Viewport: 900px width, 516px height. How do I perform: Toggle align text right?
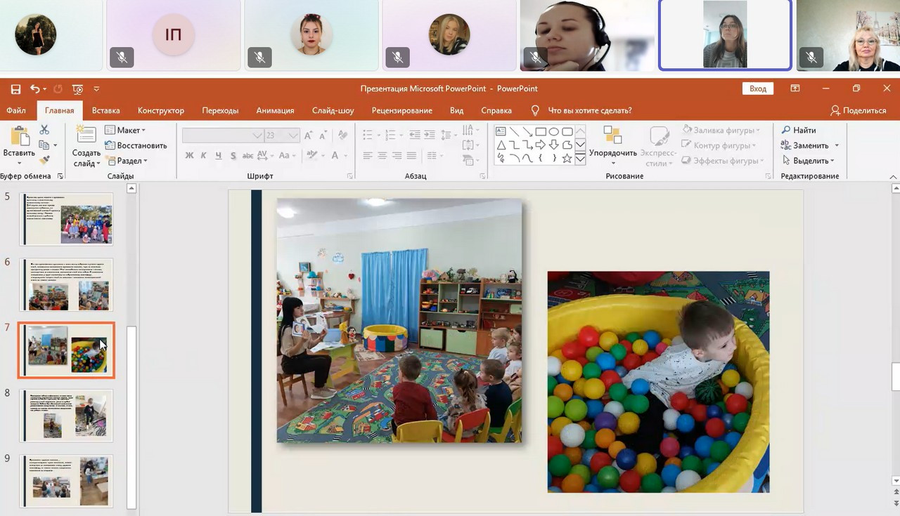tap(397, 155)
